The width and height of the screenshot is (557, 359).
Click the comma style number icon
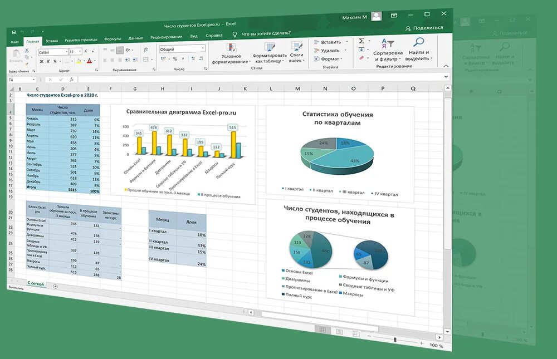tap(183, 58)
